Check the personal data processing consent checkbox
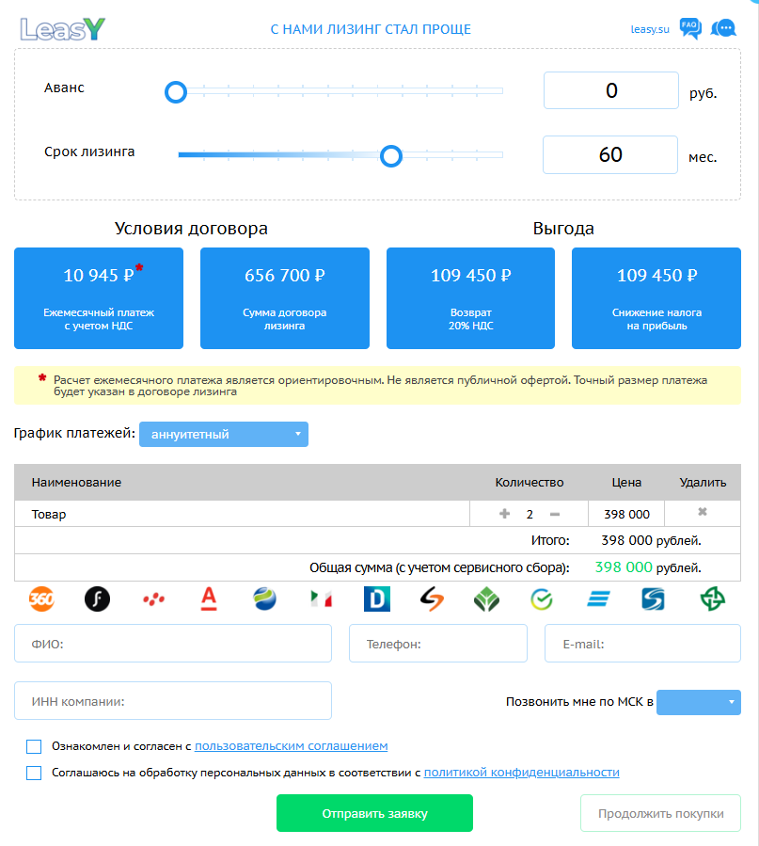 35,773
